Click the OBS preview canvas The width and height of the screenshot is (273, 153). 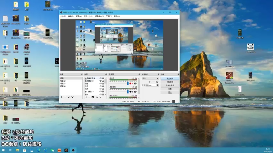[119, 45]
